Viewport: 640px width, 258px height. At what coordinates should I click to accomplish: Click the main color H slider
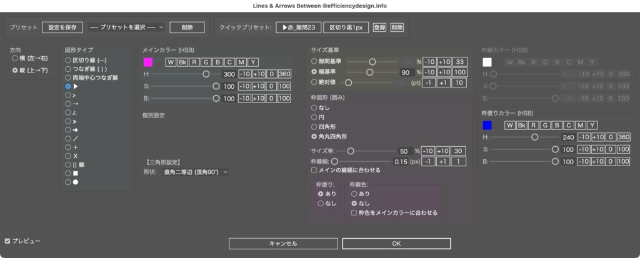pyautogui.click(x=184, y=74)
